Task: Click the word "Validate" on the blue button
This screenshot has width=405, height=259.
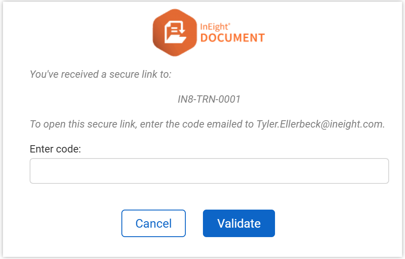Action: pos(239,223)
